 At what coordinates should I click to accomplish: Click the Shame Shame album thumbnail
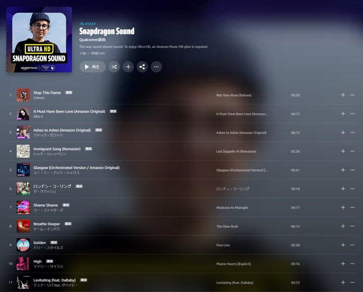point(23,207)
